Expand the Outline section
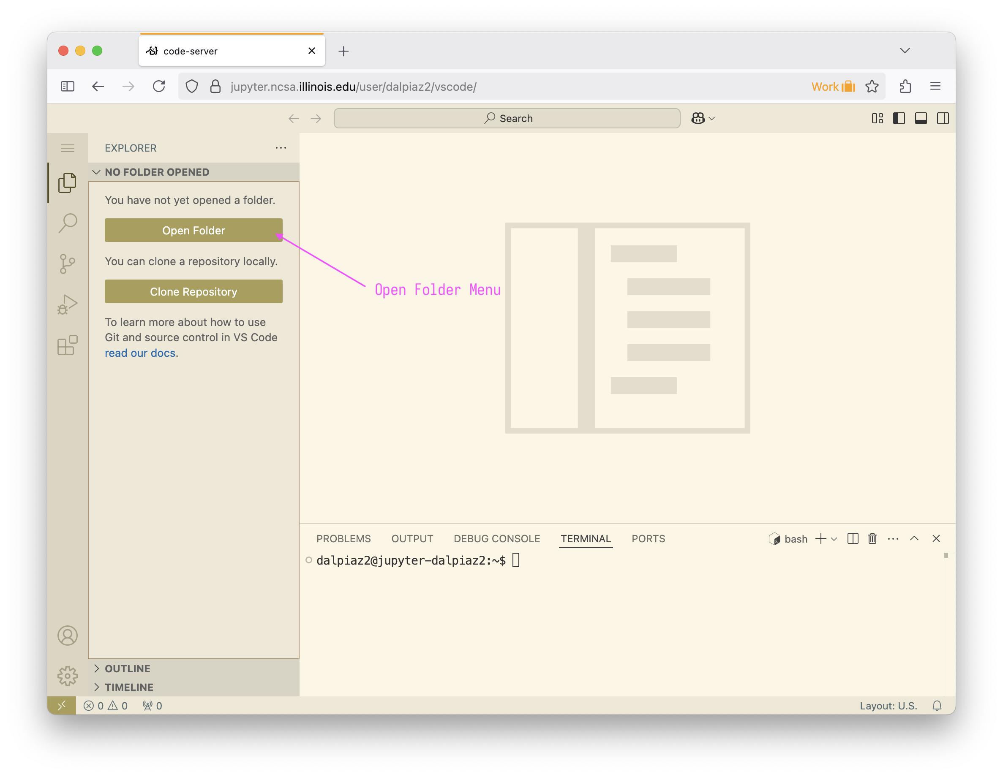Image resolution: width=1003 pixels, height=777 pixels. (x=128, y=669)
